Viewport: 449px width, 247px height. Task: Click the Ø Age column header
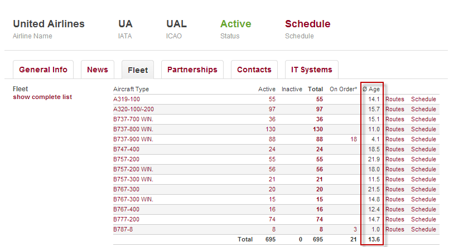371,89
